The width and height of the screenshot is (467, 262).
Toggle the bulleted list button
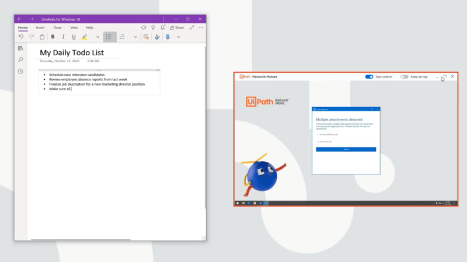(x=109, y=37)
